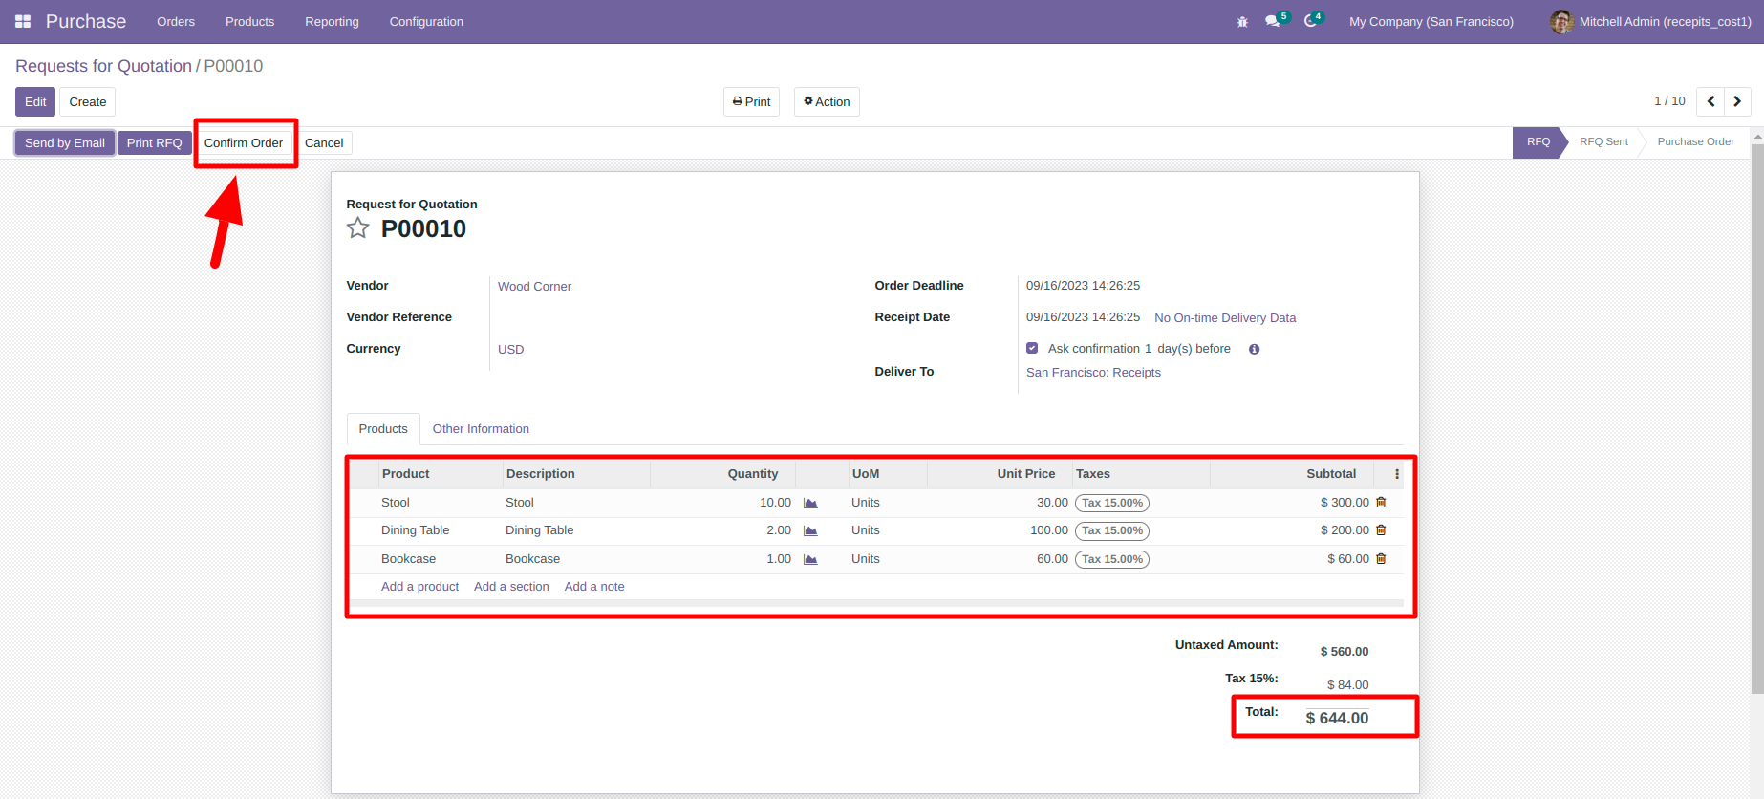The image size is (1764, 799).
Task: Confirm the order with Confirm Order button
Action: [244, 143]
